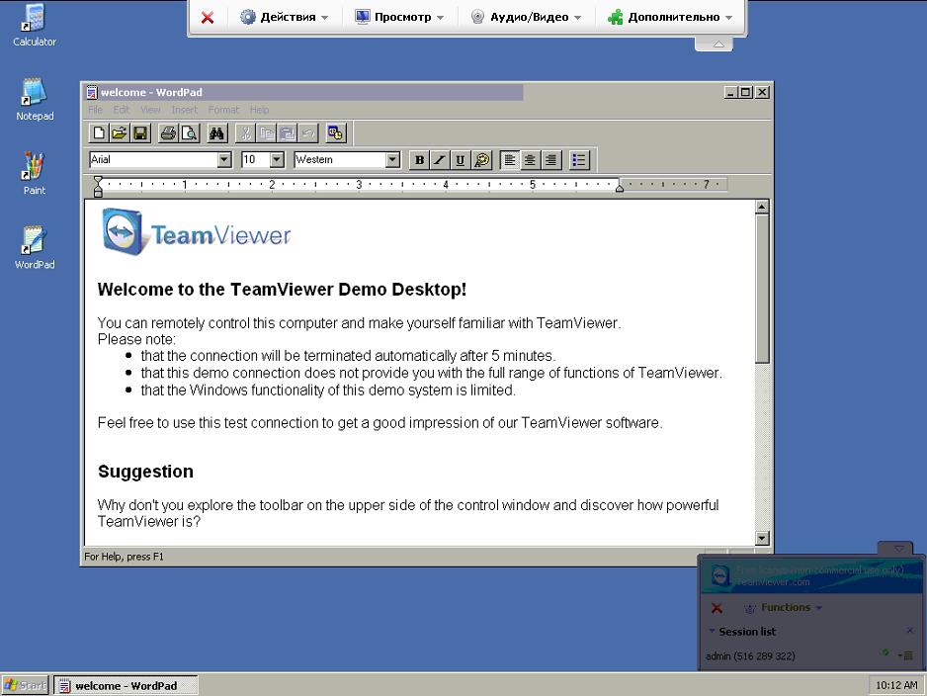Click the Print icon in WordPad toolbar
The width and height of the screenshot is (927, 696).
[168, 133]
